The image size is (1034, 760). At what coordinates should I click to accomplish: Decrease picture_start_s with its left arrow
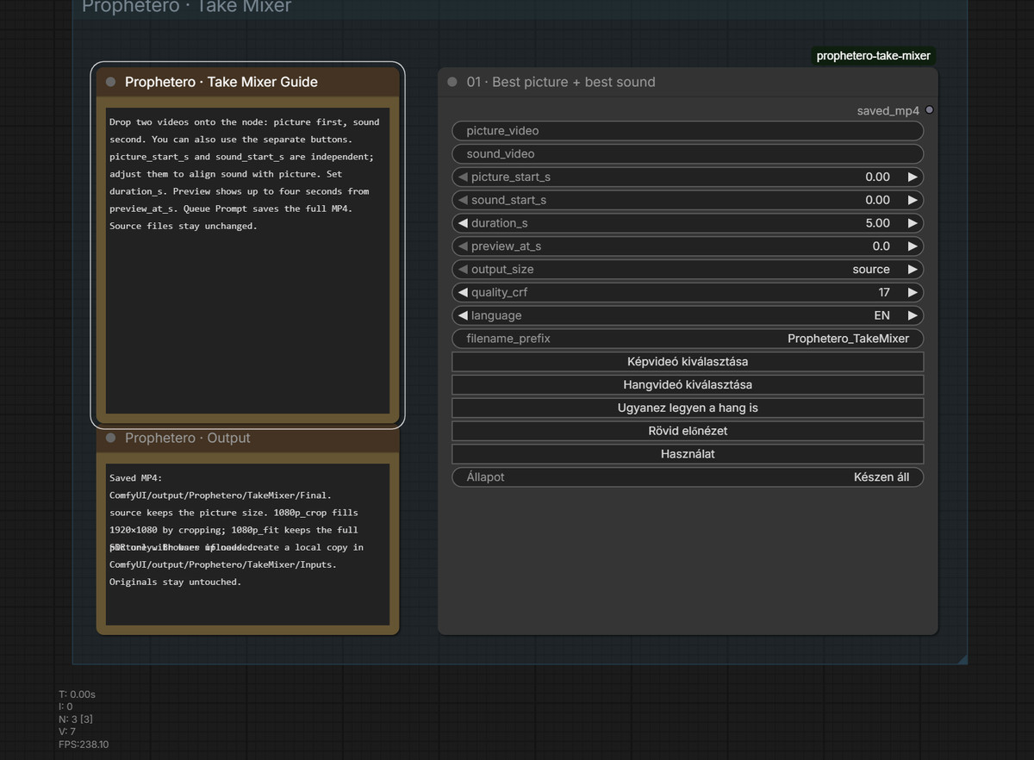pos(463,177)
